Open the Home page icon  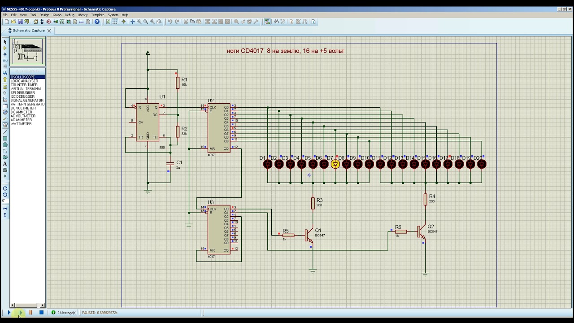tap(35, 22)
